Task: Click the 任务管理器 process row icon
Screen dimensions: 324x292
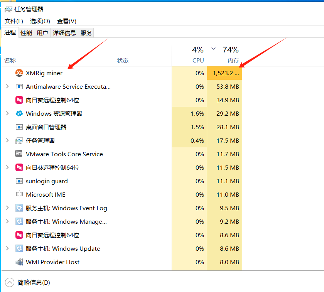Action: pyautogui.click(x=19, y=140)
